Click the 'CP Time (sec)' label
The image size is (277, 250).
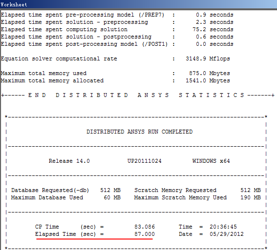(x=65, y=227)
